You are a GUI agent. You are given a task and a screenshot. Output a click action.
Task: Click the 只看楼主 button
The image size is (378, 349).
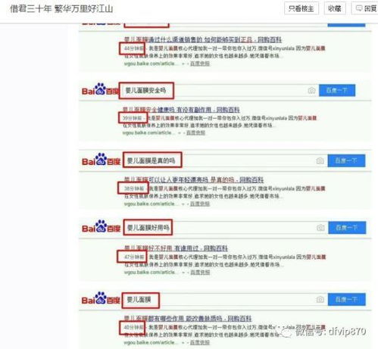(x=301, y=8)
